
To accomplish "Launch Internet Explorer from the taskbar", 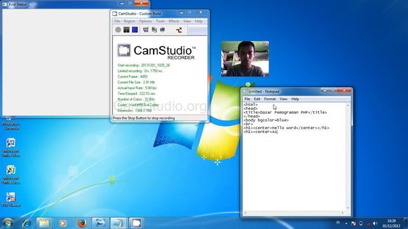I will coord(26,223).
